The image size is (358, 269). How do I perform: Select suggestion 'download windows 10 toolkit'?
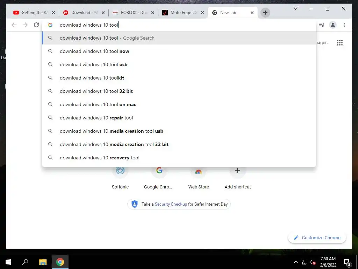coord(179,78)
